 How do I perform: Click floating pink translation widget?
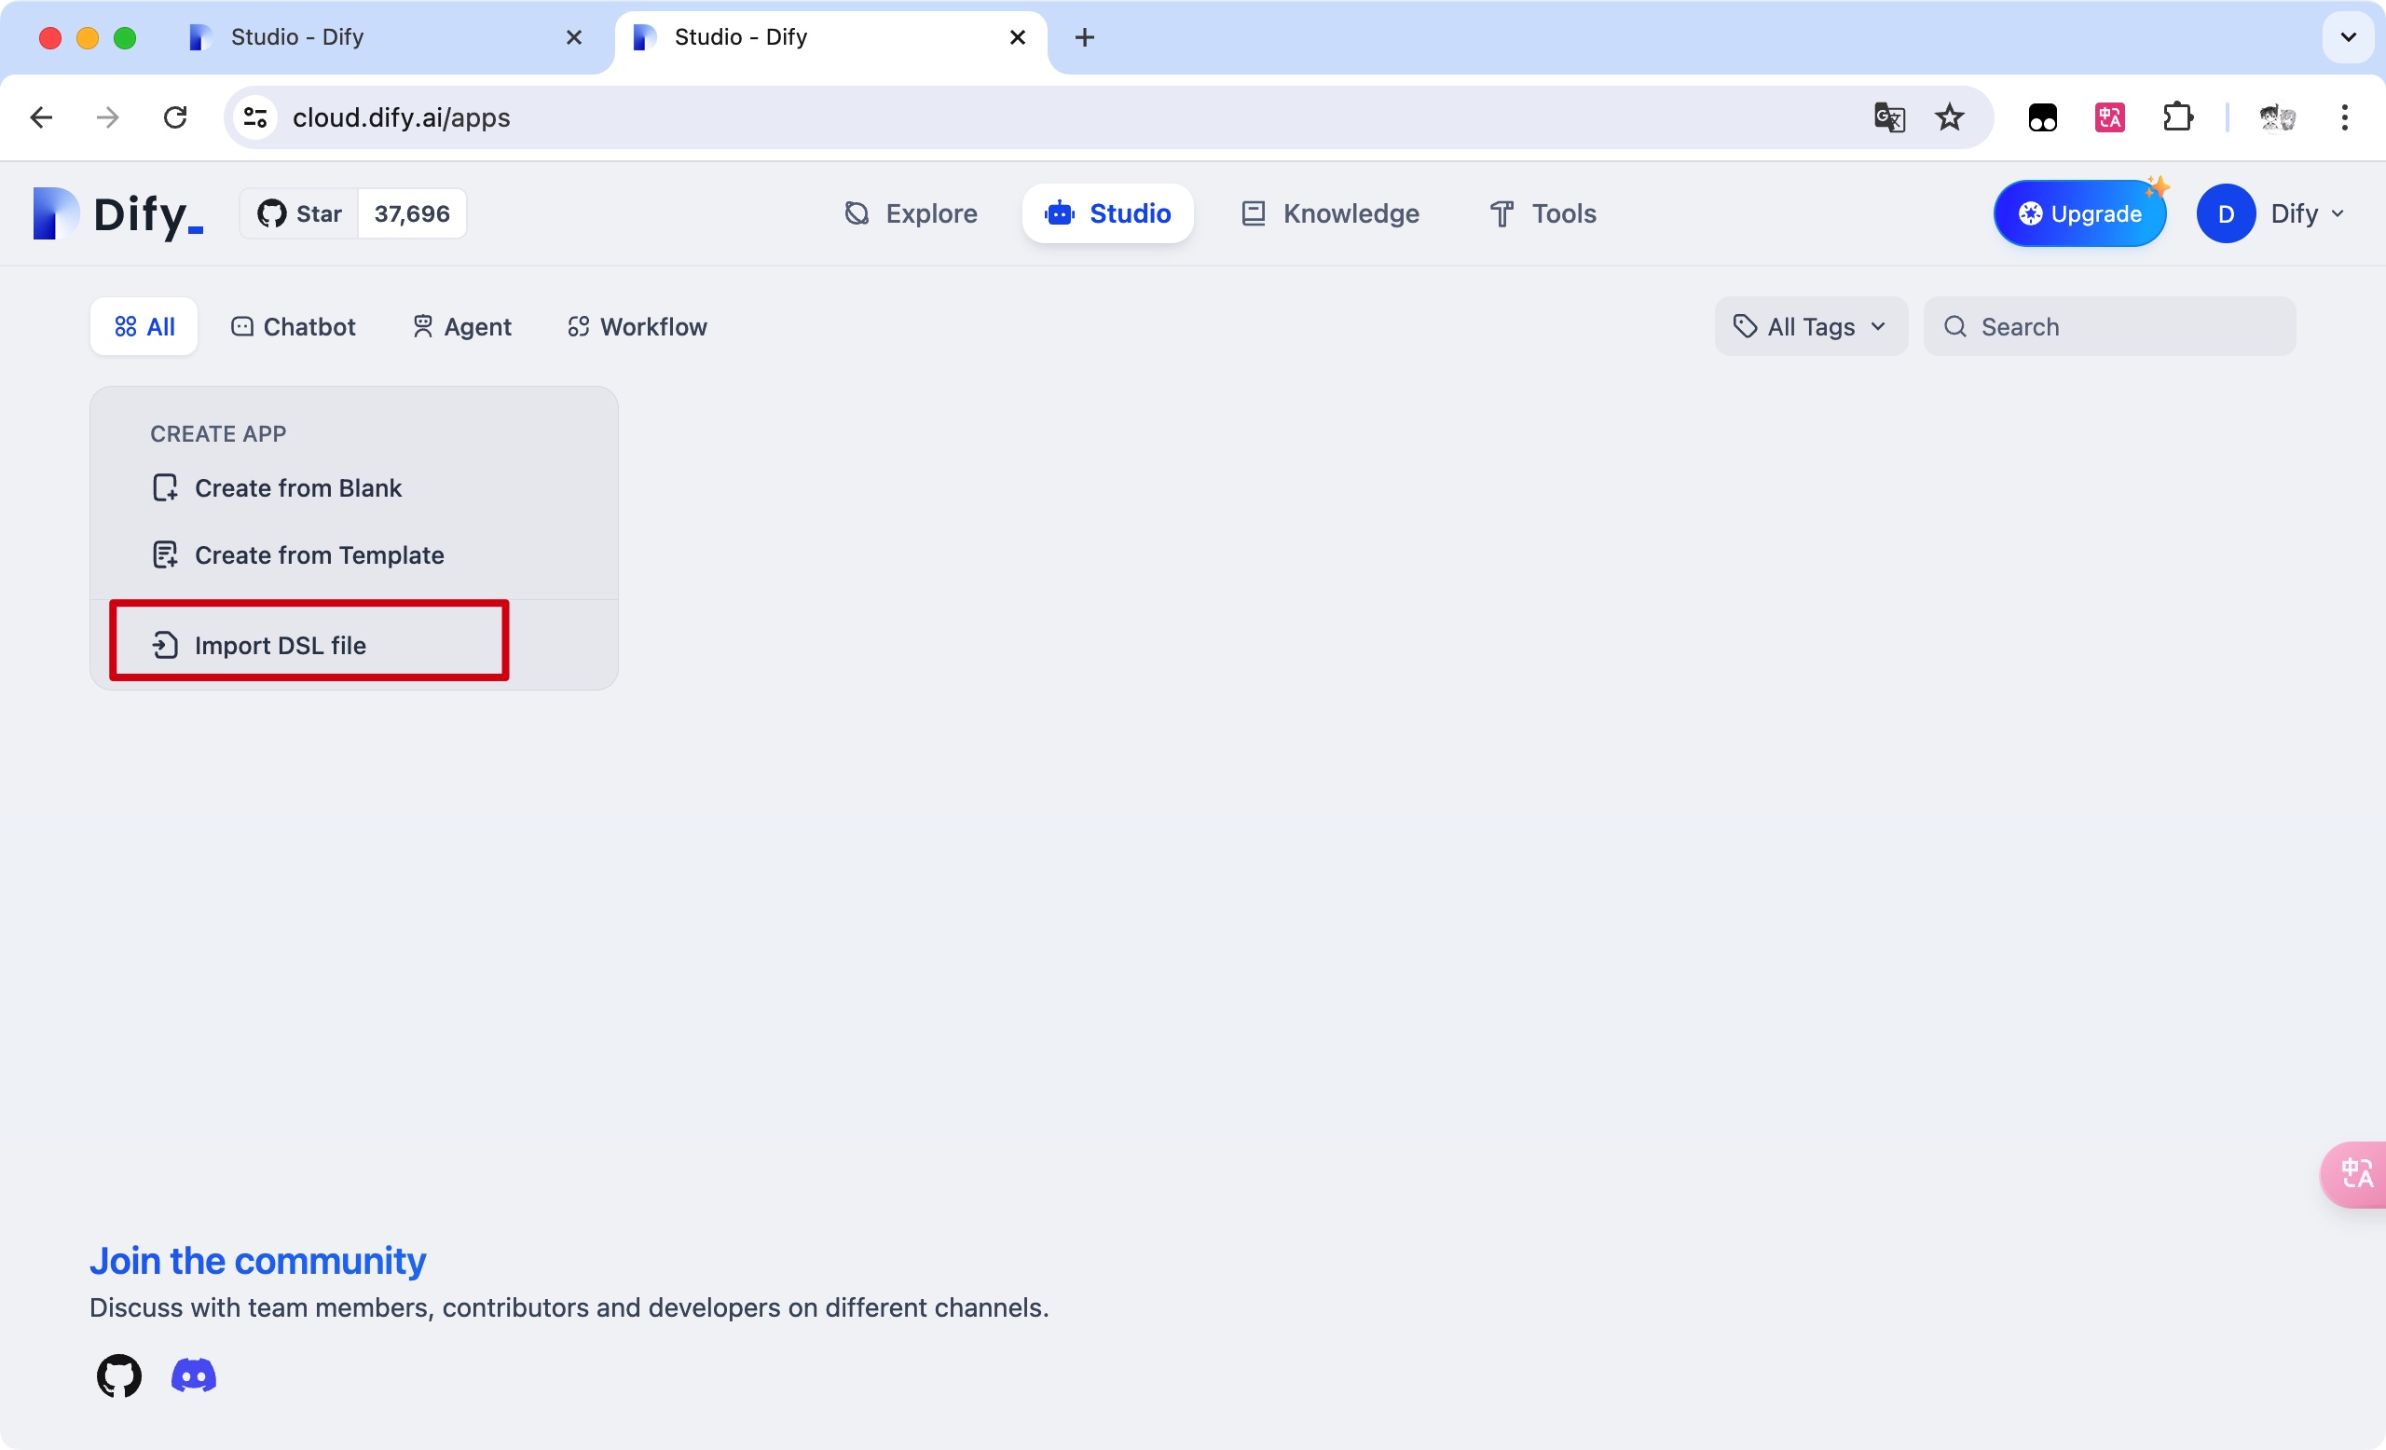click(2356, 1174)
